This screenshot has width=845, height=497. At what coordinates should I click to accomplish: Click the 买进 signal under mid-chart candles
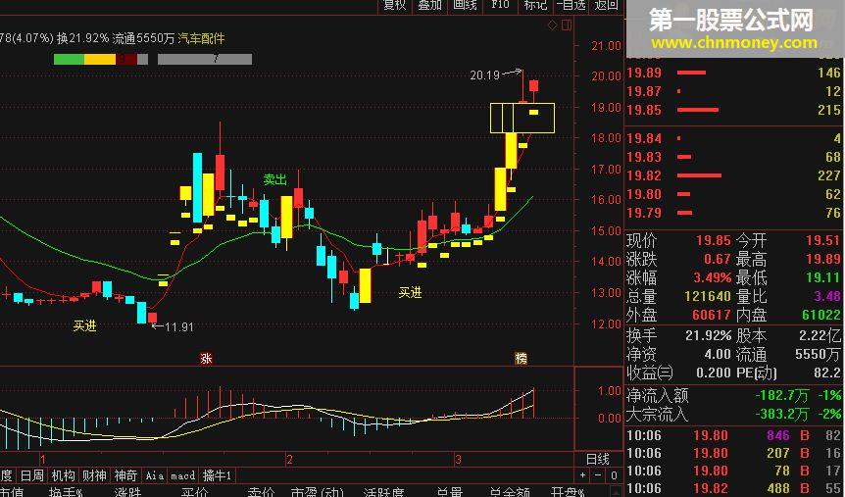[x=410, y=293]
